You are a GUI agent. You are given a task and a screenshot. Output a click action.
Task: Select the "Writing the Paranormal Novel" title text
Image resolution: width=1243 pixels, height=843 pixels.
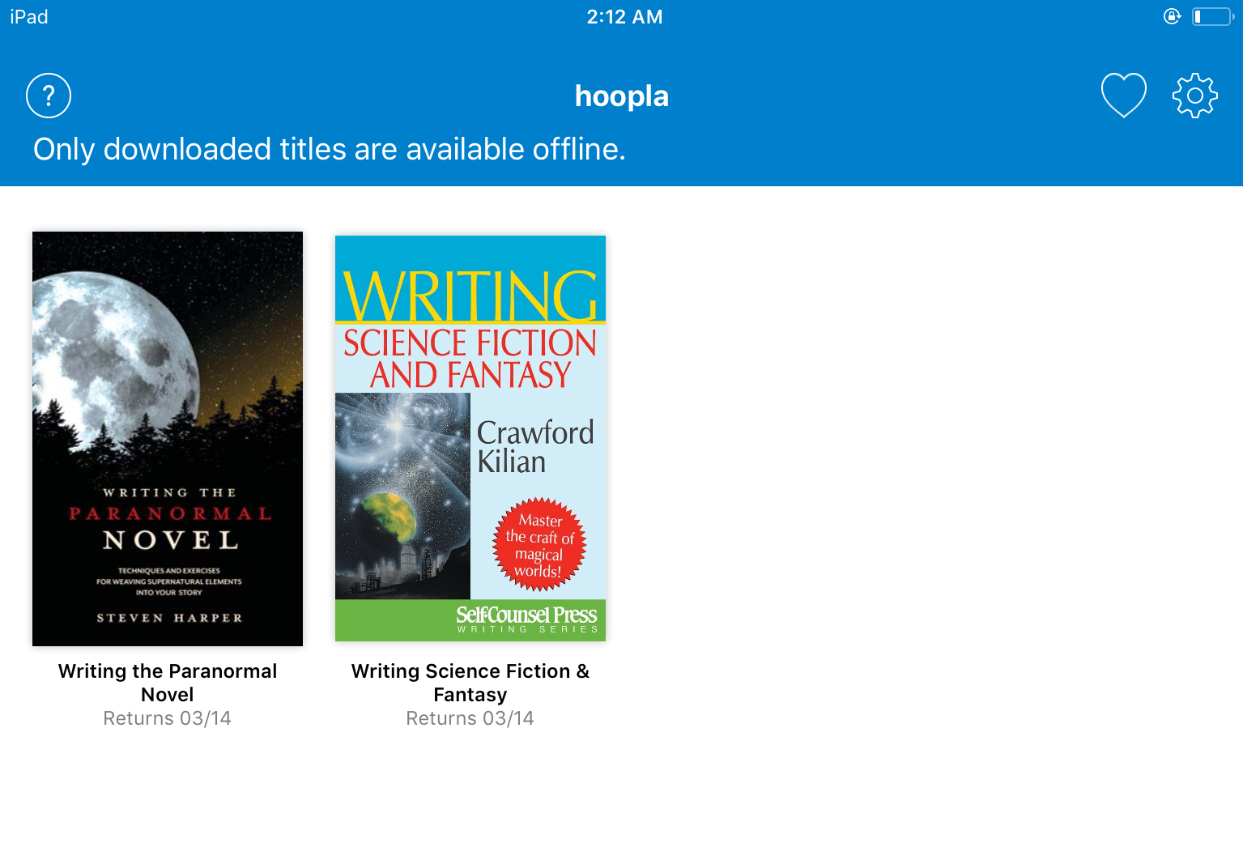(168, 683)
